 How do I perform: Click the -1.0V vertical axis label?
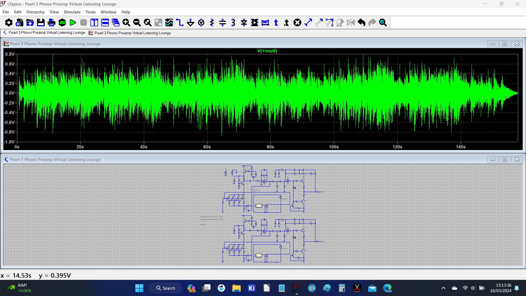click(x=9, y=142)
